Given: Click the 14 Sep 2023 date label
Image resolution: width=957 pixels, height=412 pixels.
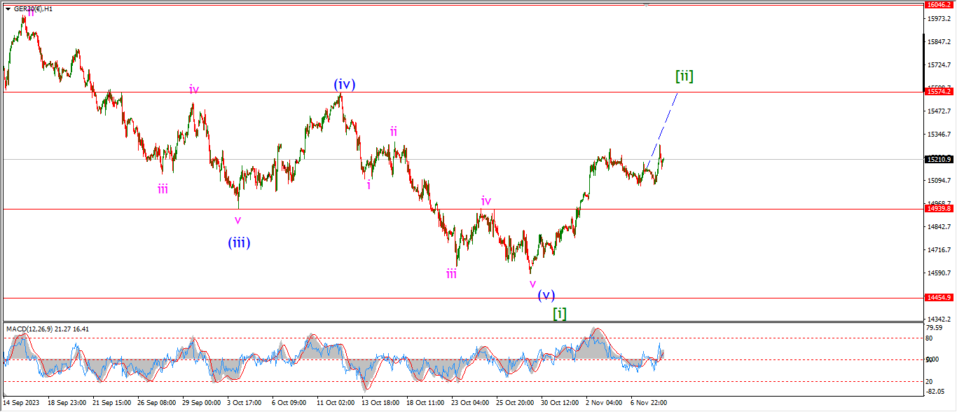Looking at the screenshot, I should 20,403.
